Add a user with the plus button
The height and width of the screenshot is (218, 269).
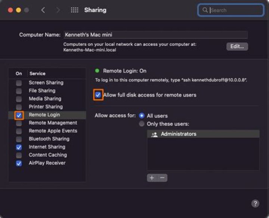[152, 178]
